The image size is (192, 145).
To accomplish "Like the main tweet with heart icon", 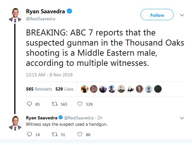I will (80, 104).
